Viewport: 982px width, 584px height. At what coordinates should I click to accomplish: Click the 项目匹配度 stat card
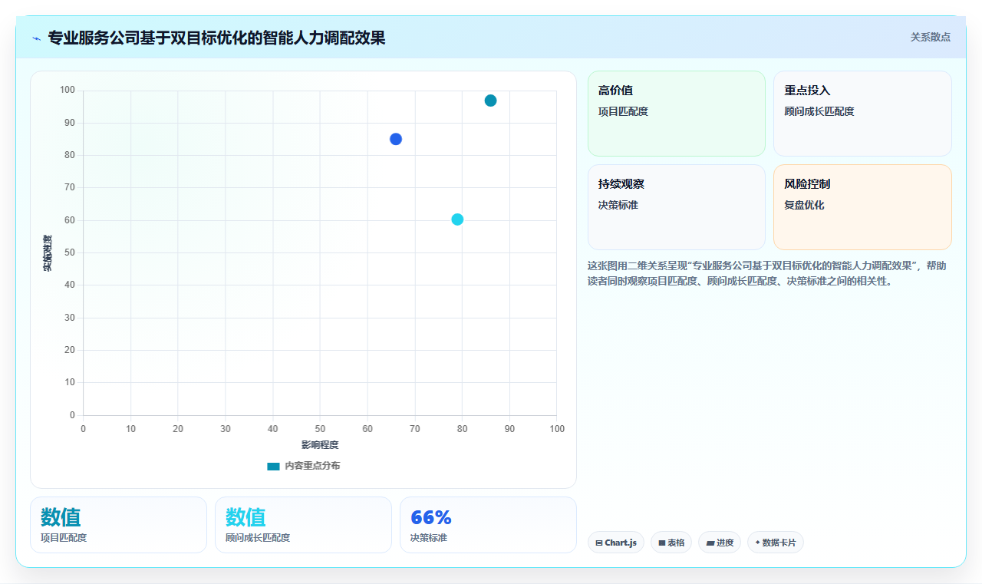point(118,525)
